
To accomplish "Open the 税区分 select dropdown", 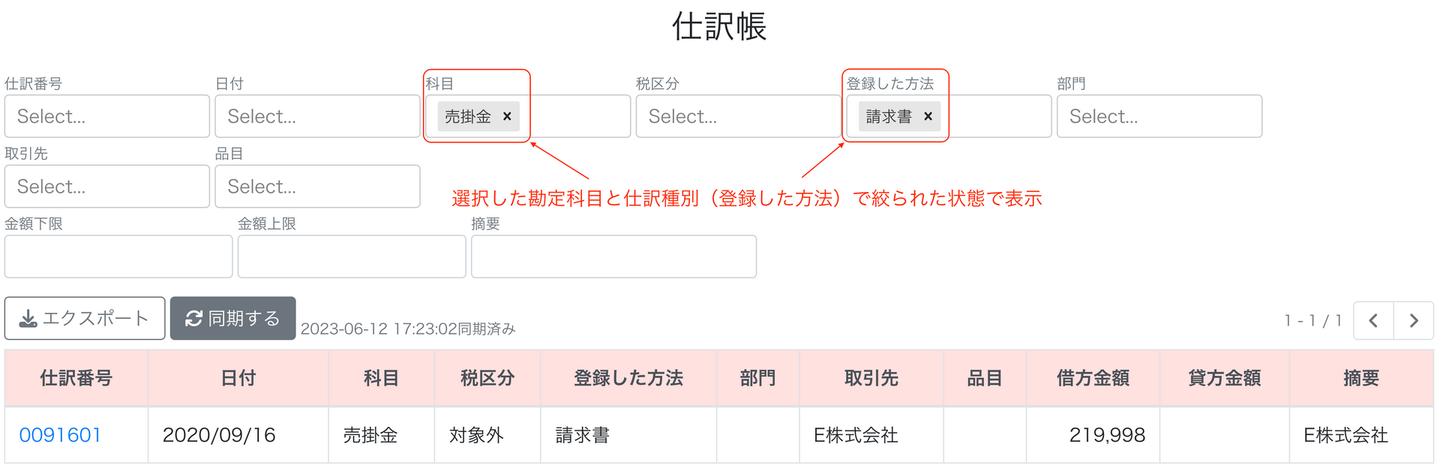I will pyautogui.click(x=738, y=116).
